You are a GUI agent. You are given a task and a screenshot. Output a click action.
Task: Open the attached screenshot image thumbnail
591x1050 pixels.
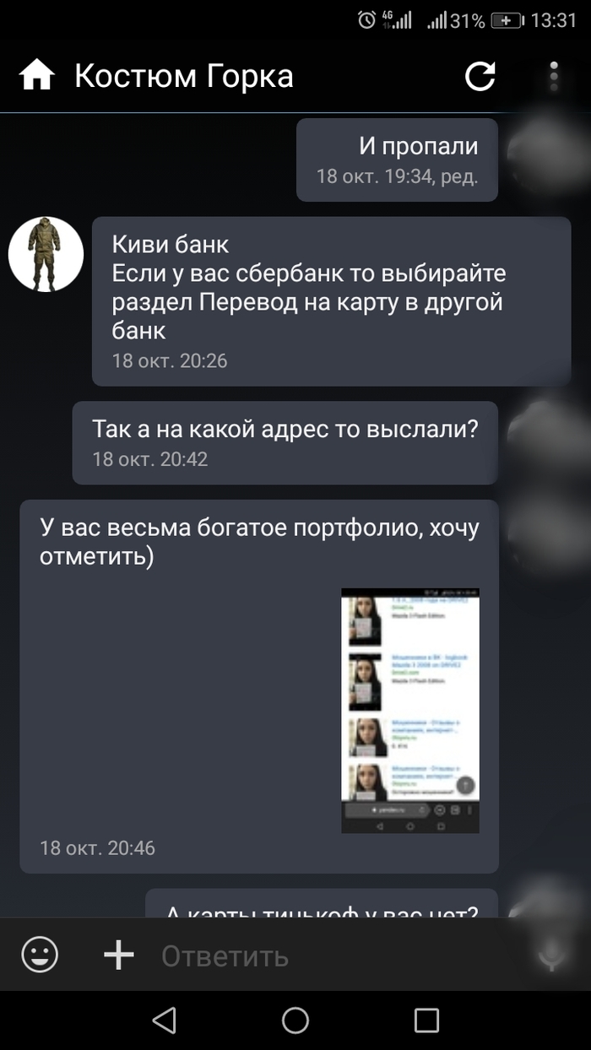coord(410,710)
